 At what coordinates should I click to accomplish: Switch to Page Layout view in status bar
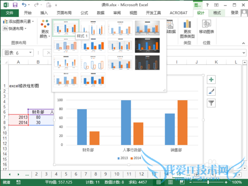point(170,182)
